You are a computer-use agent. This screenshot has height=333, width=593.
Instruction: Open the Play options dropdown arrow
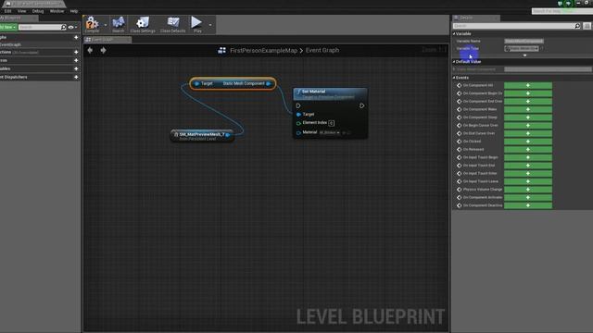210,25
